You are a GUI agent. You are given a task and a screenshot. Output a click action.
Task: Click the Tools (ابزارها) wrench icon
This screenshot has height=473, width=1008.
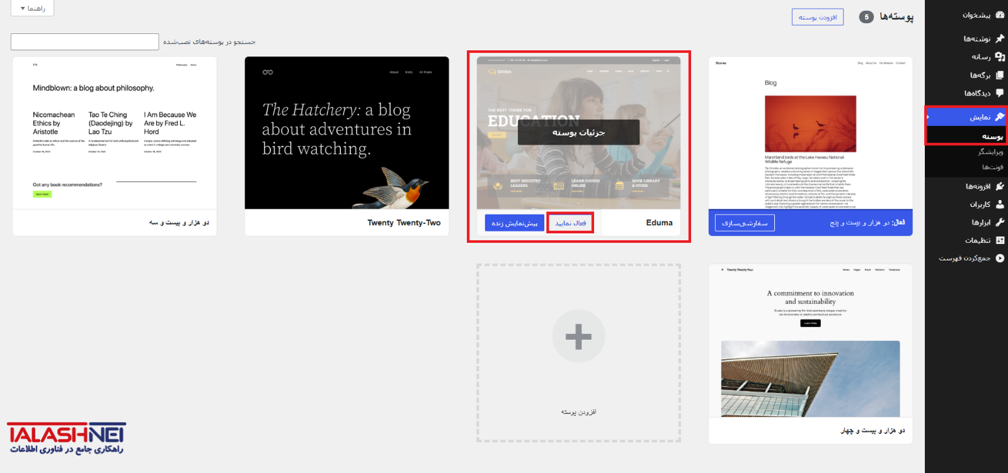point(1000,222)
